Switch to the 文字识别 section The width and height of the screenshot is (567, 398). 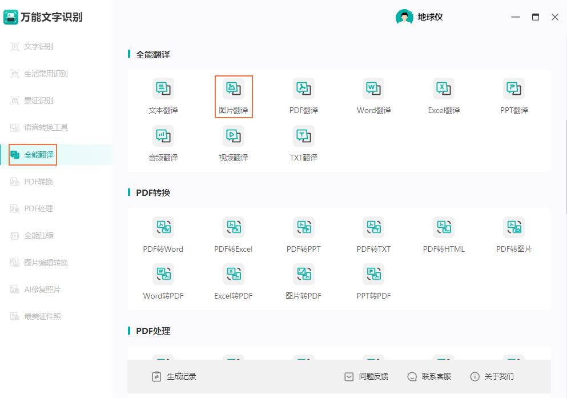coord(39,47)
